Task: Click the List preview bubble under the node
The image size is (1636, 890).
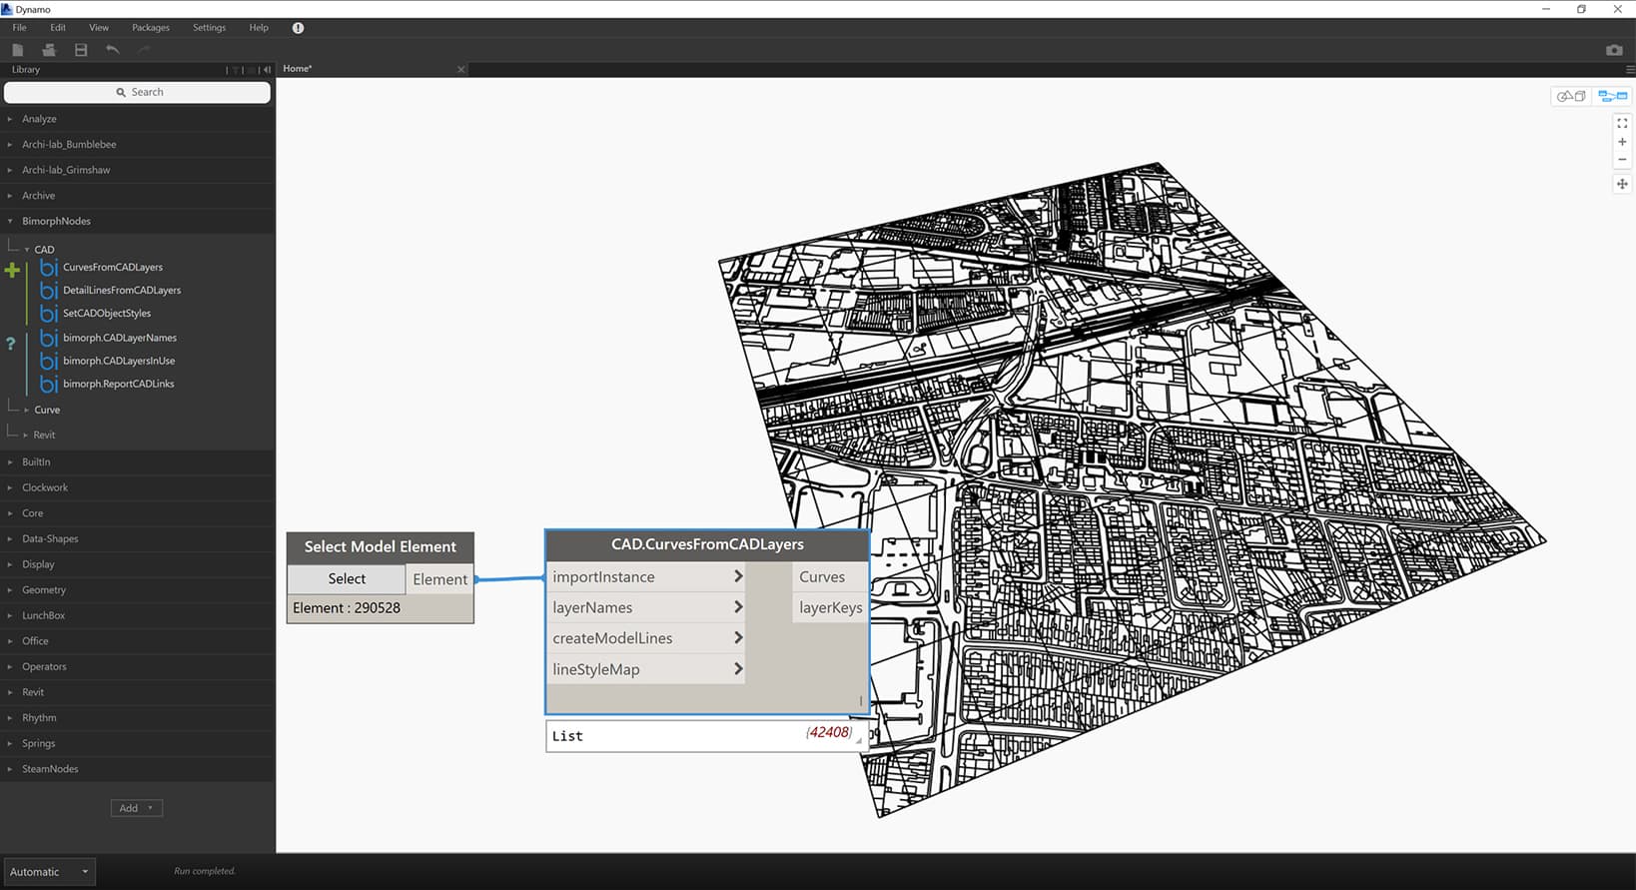Action: click(706, 736)
